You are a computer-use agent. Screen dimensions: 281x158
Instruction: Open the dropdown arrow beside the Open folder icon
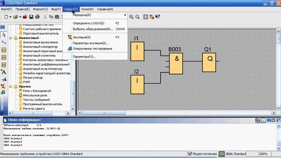tap(20, 17)
